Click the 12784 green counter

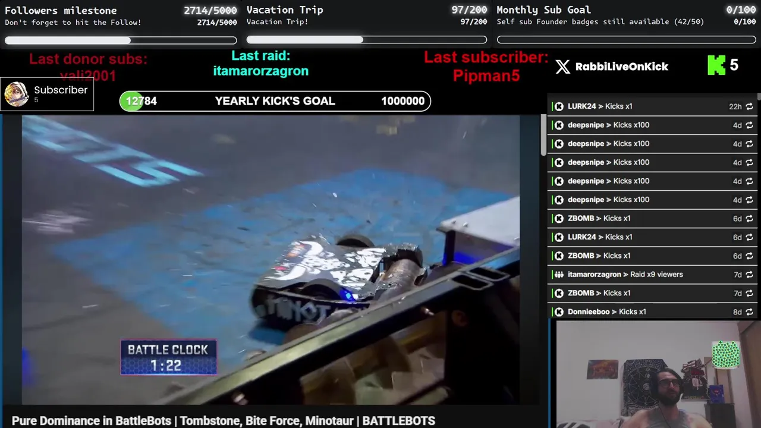pos(141,101)
